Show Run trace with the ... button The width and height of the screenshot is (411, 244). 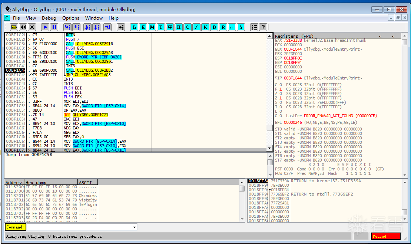pos(232,27)
